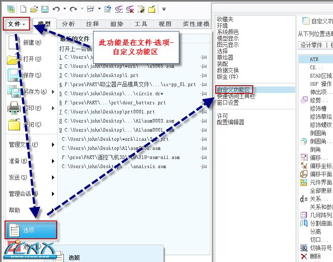Pin the circle.drw recent file
Image resolution: width=333 pixels, height=262 pixels.
point(203,93)
